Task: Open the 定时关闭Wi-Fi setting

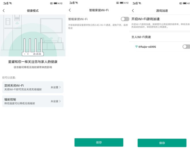Action: (x=33, y=87)
